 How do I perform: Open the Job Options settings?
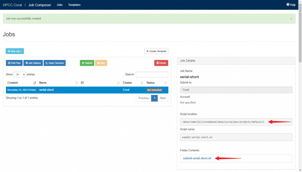pyautogui.click(x=33, y=63)
